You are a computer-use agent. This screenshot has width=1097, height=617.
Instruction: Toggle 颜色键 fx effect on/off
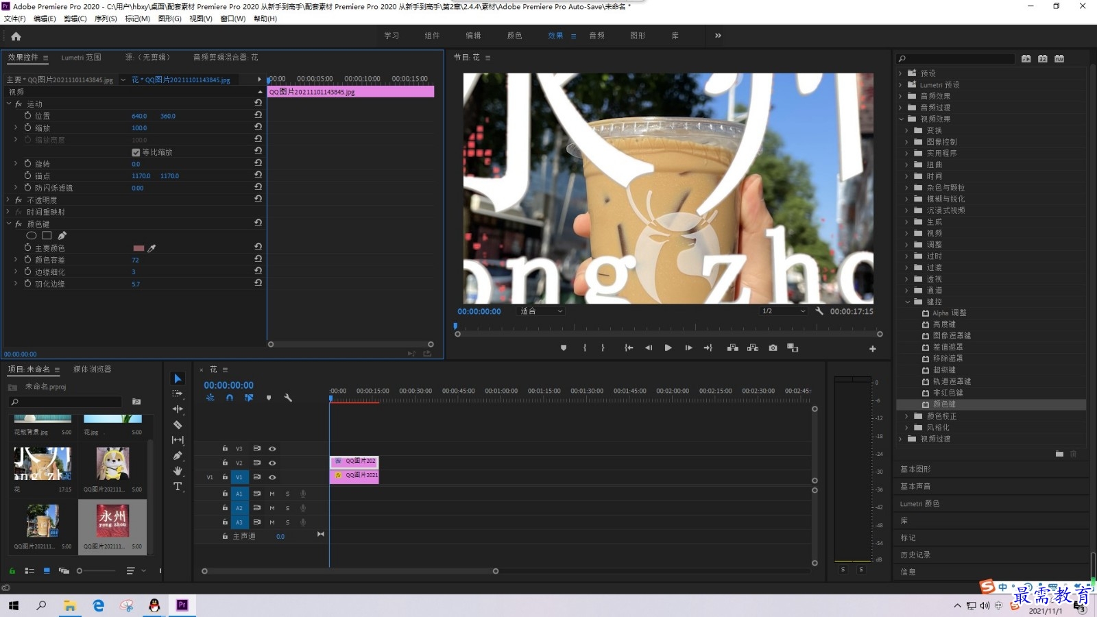tap(19, 224)
